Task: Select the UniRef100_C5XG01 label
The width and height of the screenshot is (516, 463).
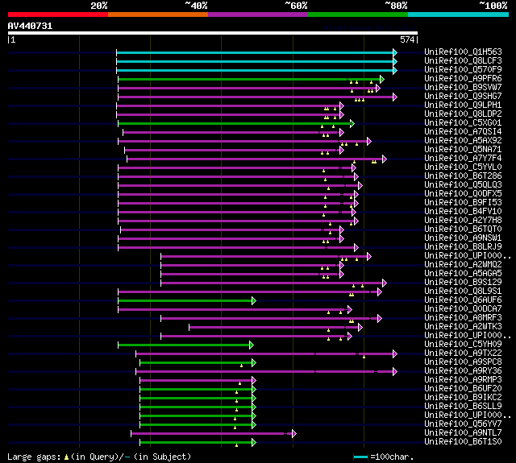Action: [x=463, y=123]
